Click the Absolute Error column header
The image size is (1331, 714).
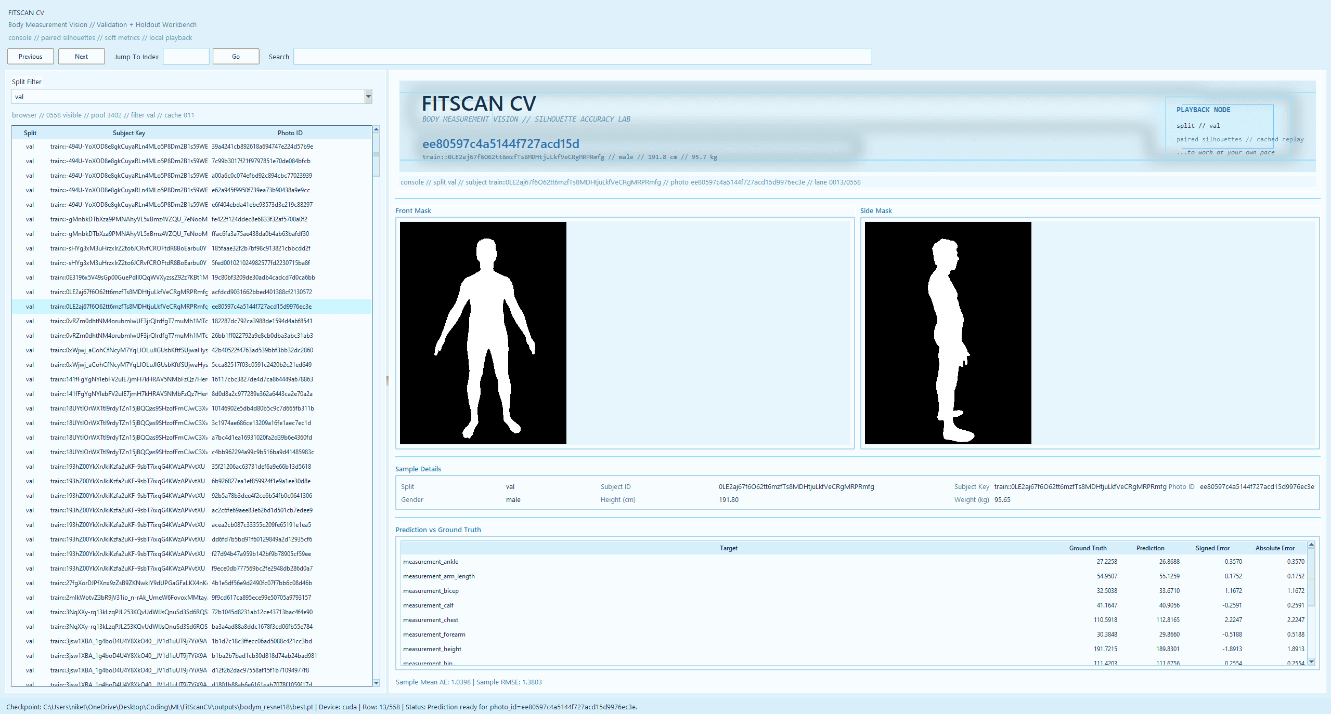(1275, 548)
